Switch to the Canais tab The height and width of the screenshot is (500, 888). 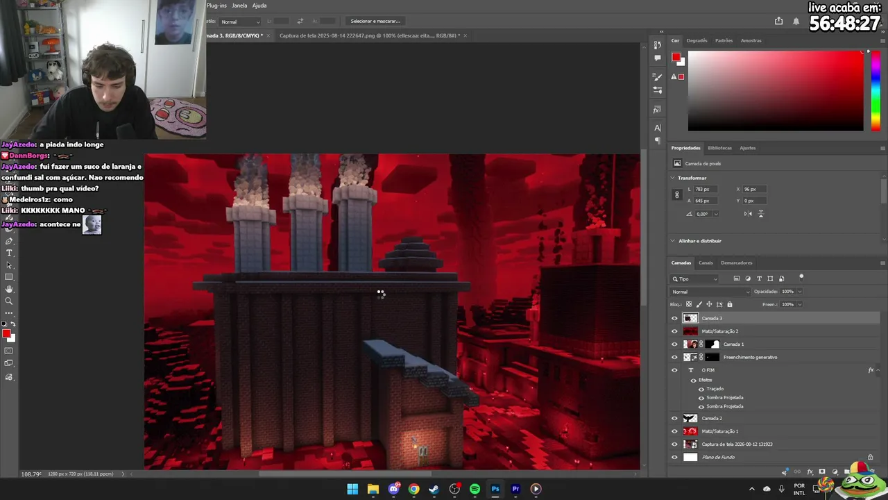pos(706,262)
